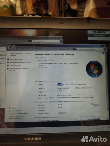Open help with the blue question mark
Image resolution: width=110 pixels, height=146 pixels.
pyautogui.click(x=103, y=53)
